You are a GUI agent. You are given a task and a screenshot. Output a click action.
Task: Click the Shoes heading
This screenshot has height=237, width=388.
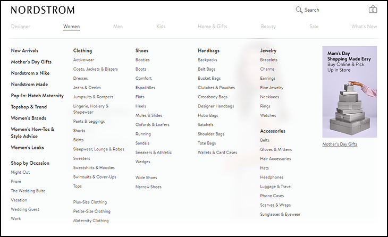click(142, 50)
